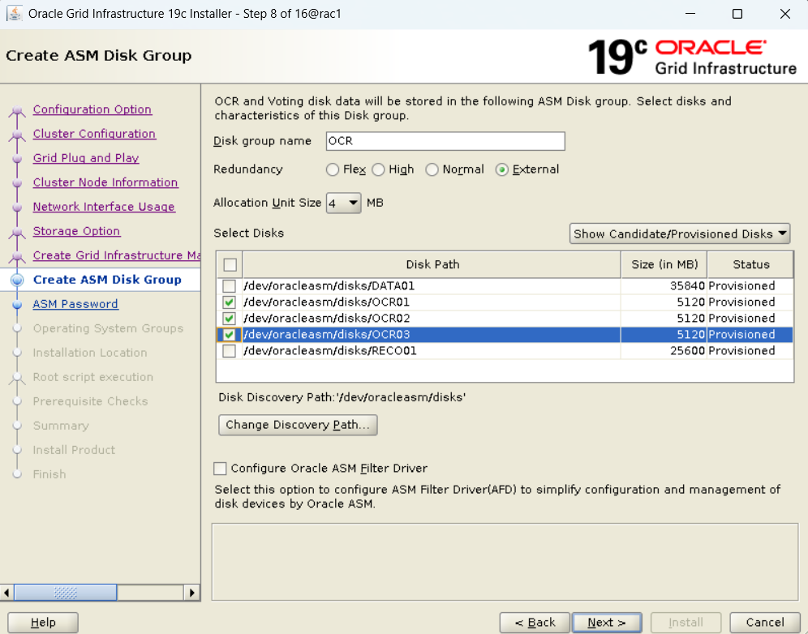Viewport: 808px width, 634px height.
Task: Click the Disk group name field
Action: [x=445, y=141]
